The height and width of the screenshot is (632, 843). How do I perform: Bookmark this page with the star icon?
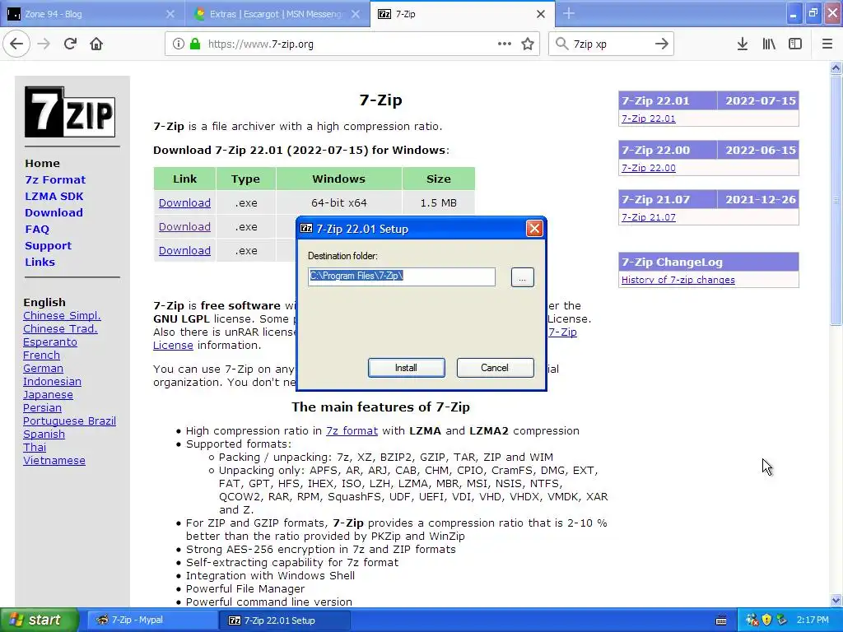(x=528, y=44)
